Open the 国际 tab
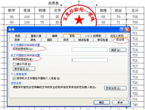This screenshot has width=145, height=110. 50,40
